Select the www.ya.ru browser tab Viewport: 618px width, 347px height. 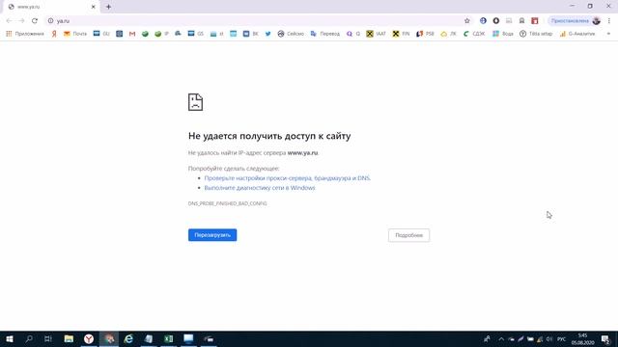pyautogui.click(x=51, y=7)
